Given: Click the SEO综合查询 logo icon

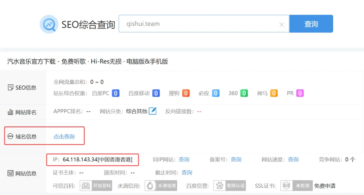Looking at the screenshot, I should [x=49, y=24].
